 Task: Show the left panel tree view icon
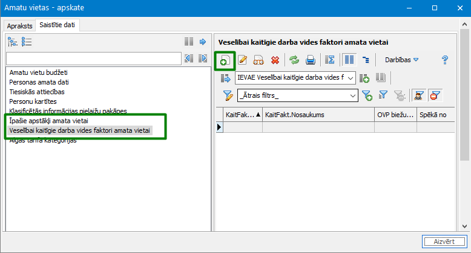point(12,42)
